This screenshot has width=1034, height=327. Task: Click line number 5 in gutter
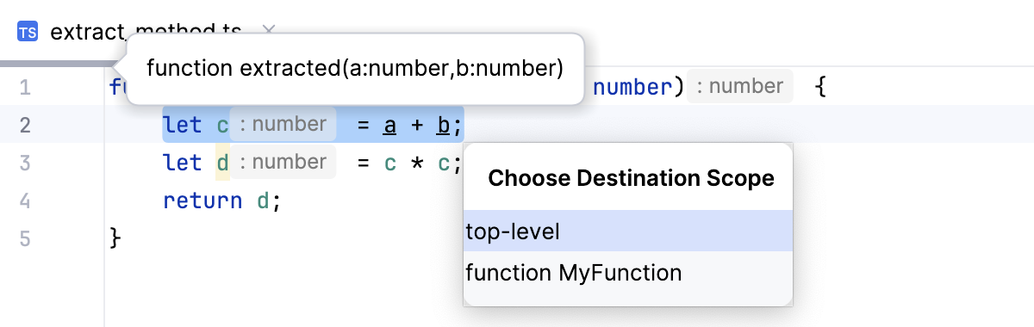(x=24, y=238)
